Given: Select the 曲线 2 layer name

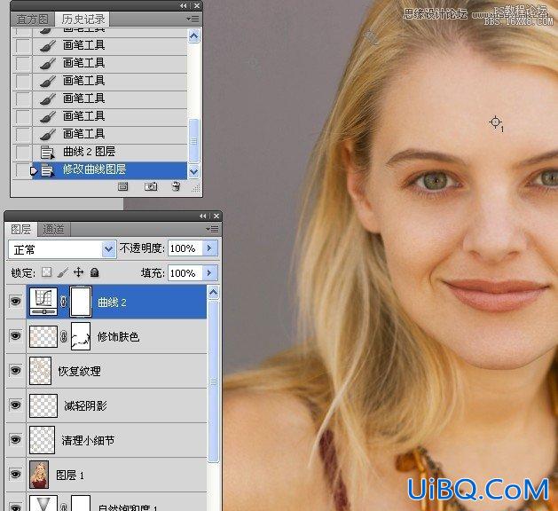Looking at the screenshot, I should click(x=112, y=303).
